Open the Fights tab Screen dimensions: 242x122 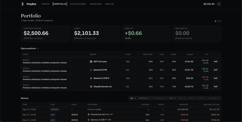point(45,4)
